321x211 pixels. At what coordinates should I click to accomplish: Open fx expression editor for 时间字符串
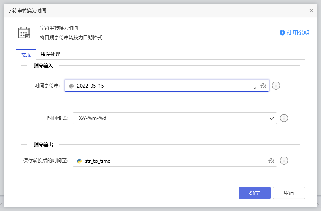click(263, 86)
